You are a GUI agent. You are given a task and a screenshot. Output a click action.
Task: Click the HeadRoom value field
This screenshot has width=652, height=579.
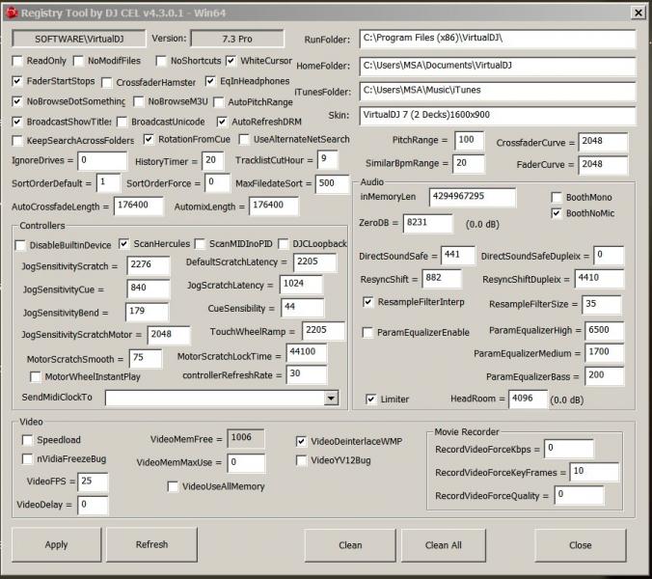point(529,400)
